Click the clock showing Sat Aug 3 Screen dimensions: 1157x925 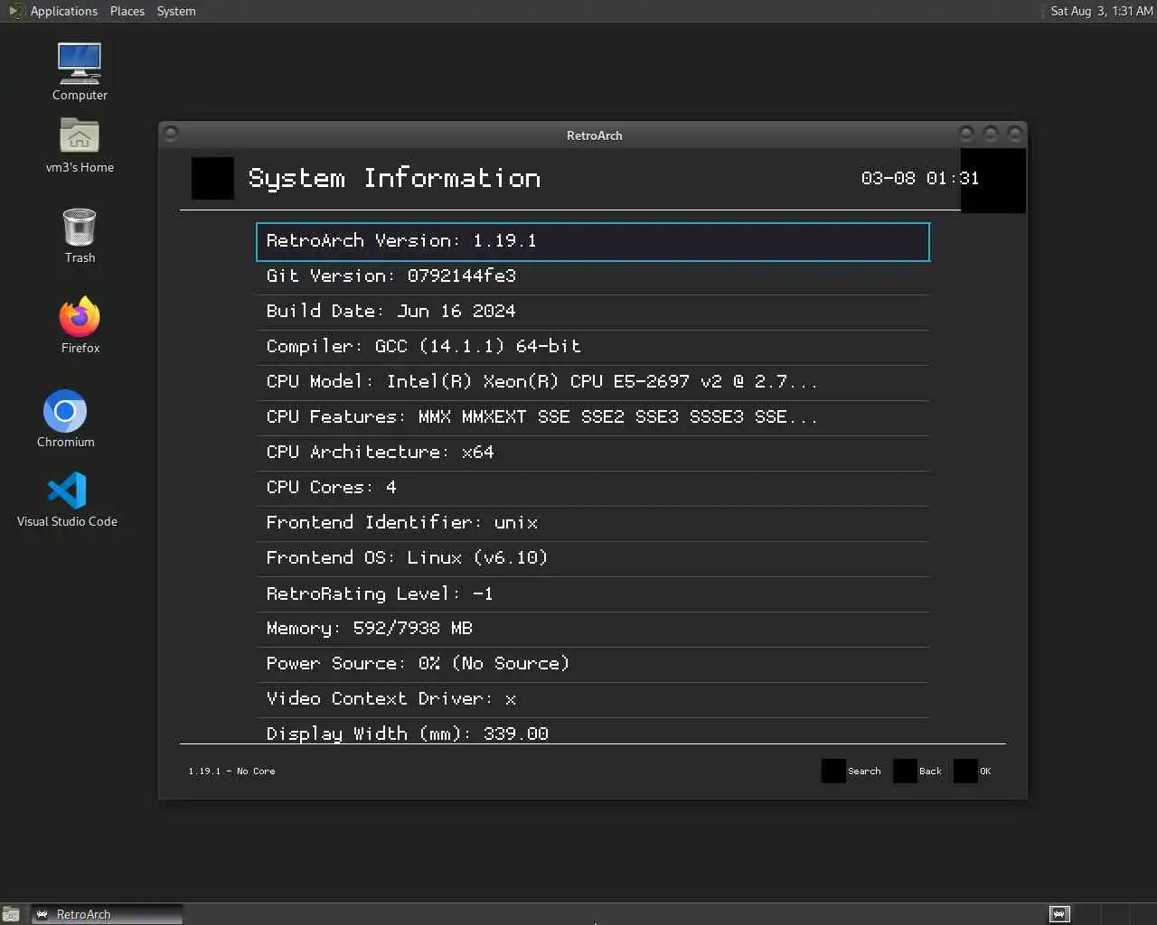(x=1101, y=11)
